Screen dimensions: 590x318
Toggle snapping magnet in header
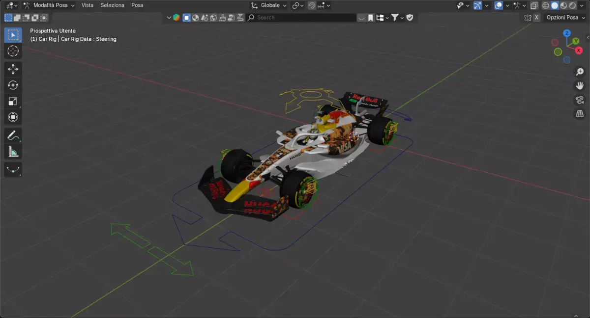pos(312,5)
